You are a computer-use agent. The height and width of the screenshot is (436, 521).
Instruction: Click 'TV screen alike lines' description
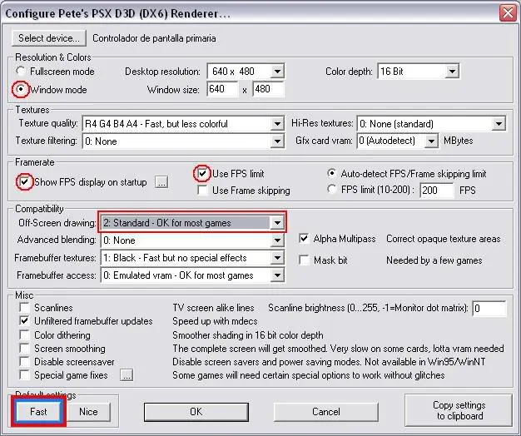click(x=213, y=308)
